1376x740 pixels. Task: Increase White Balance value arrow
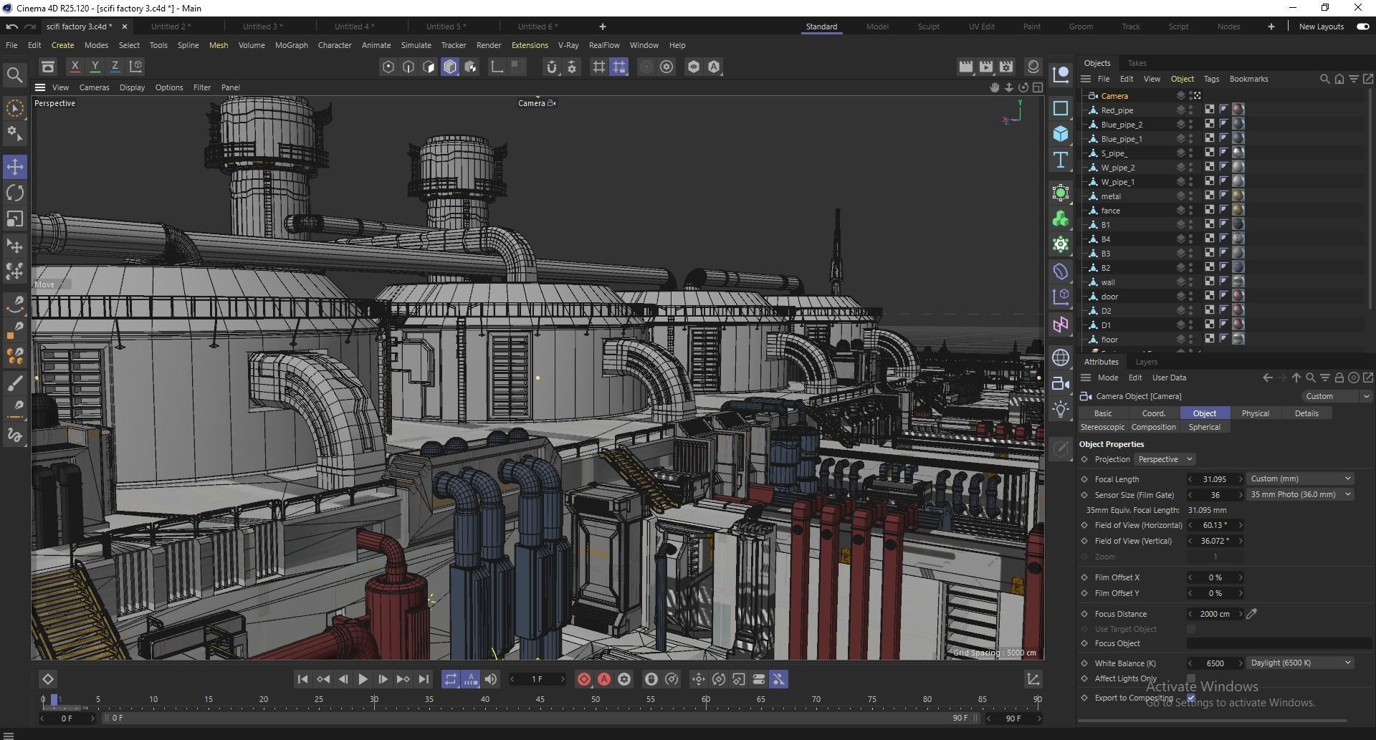click(x=1241, y=663)
